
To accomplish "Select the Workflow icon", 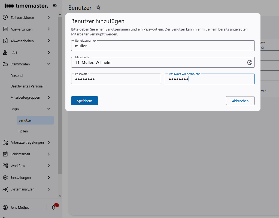I will 5,166.
